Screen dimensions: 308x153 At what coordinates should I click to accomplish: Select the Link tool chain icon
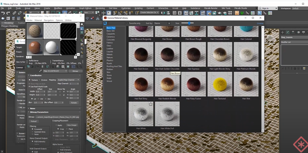pyautogui.click(x=15, y=13)
